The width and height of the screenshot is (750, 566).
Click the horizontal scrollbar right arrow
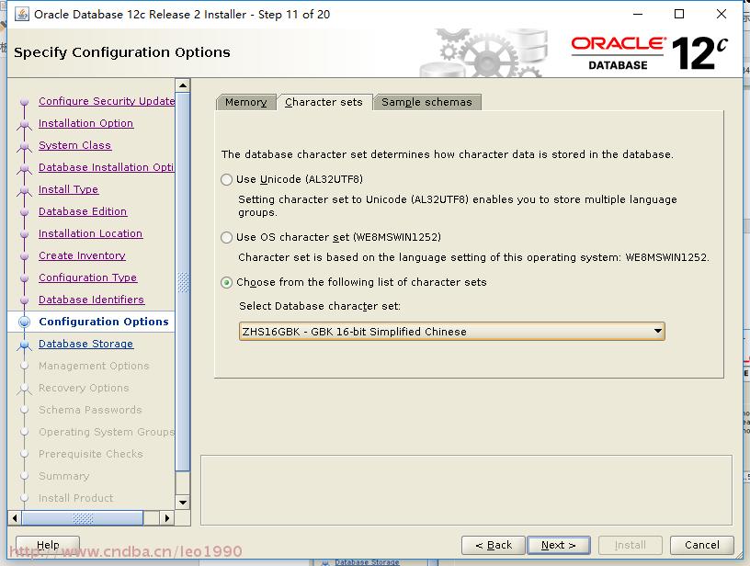pos(167,518)
